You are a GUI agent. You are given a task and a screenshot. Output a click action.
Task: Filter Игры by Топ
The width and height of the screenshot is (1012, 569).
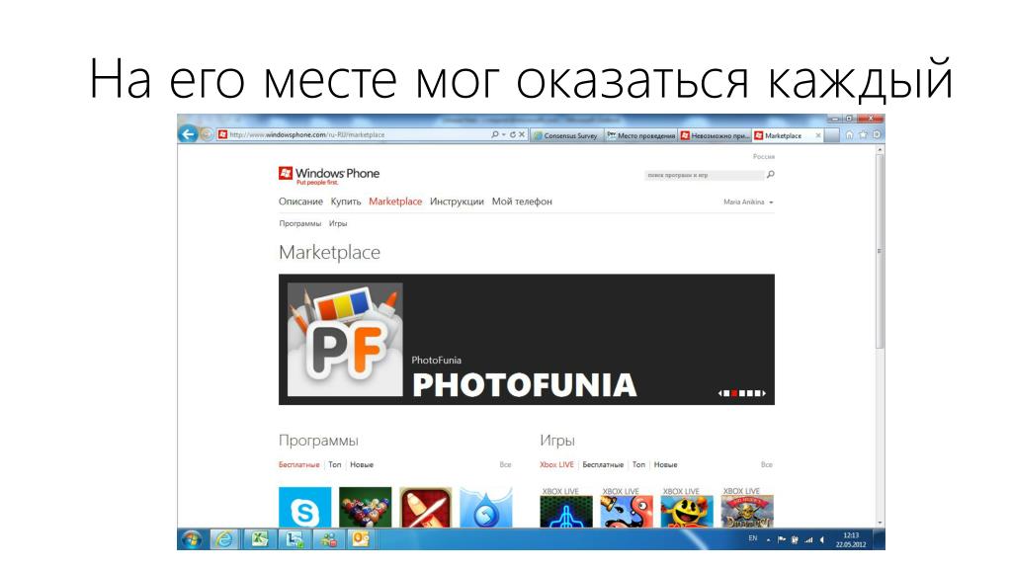click(x=638, y=464)
